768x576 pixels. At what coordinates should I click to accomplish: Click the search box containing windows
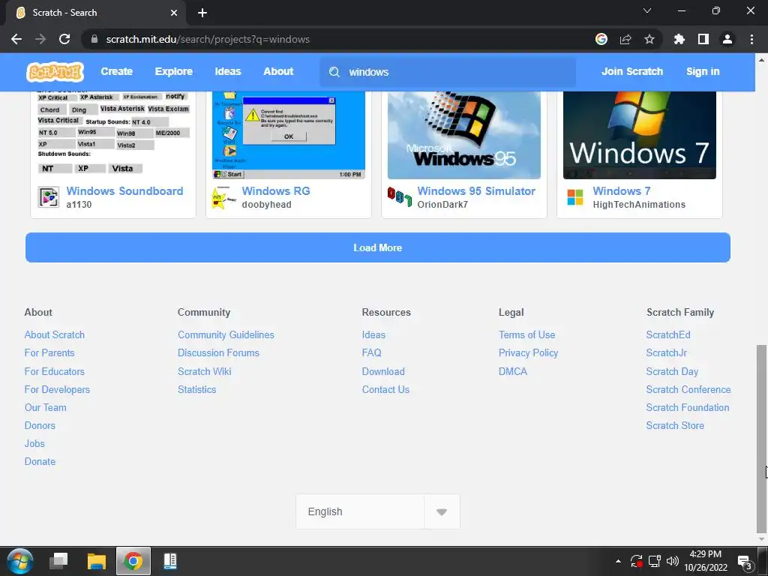[x=448, y=72]
